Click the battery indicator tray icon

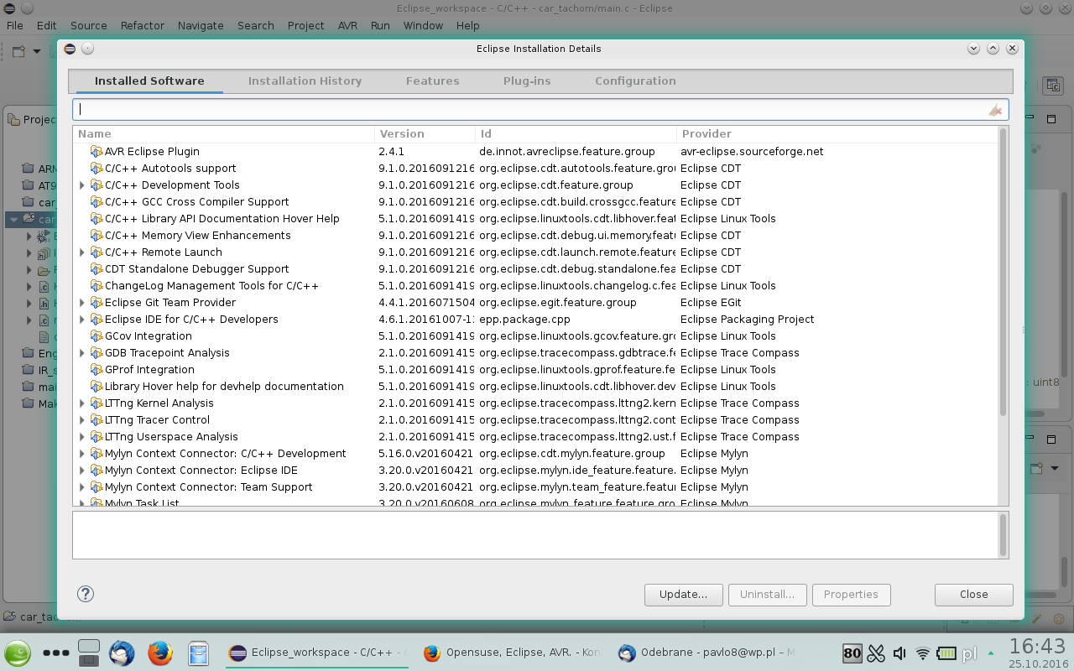[x=946, y=653]
